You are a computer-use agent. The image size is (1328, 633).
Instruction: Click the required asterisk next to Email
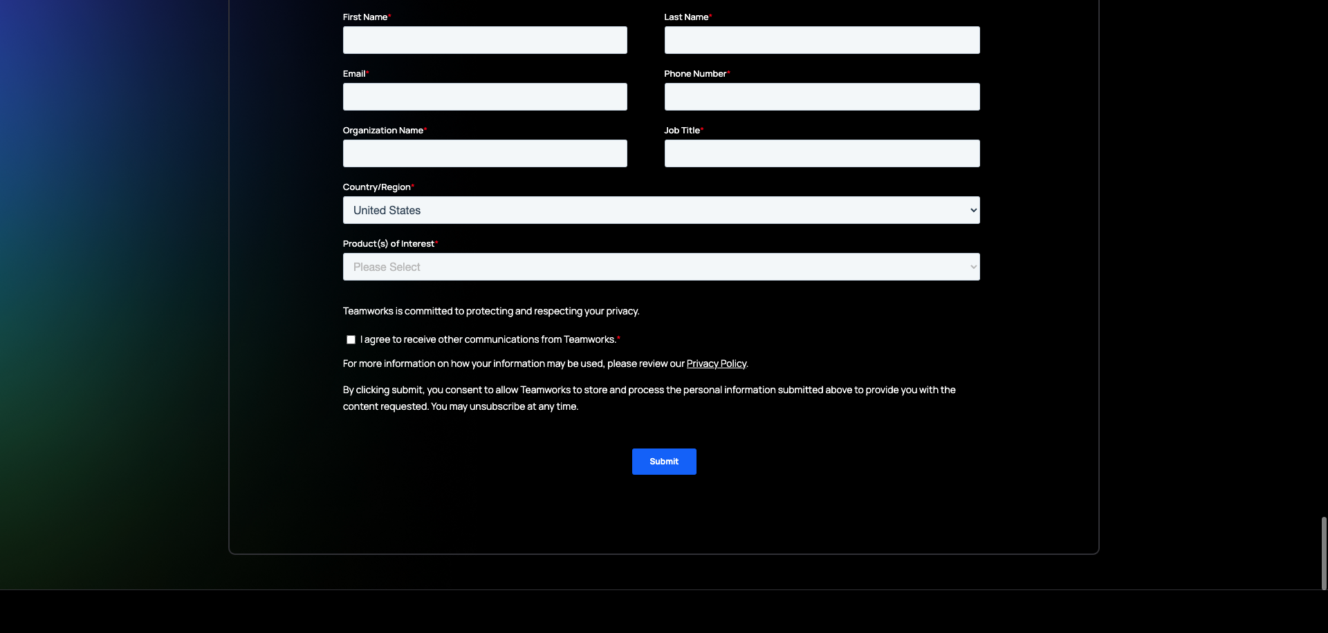pyautogui.click(x=368, y=72)
